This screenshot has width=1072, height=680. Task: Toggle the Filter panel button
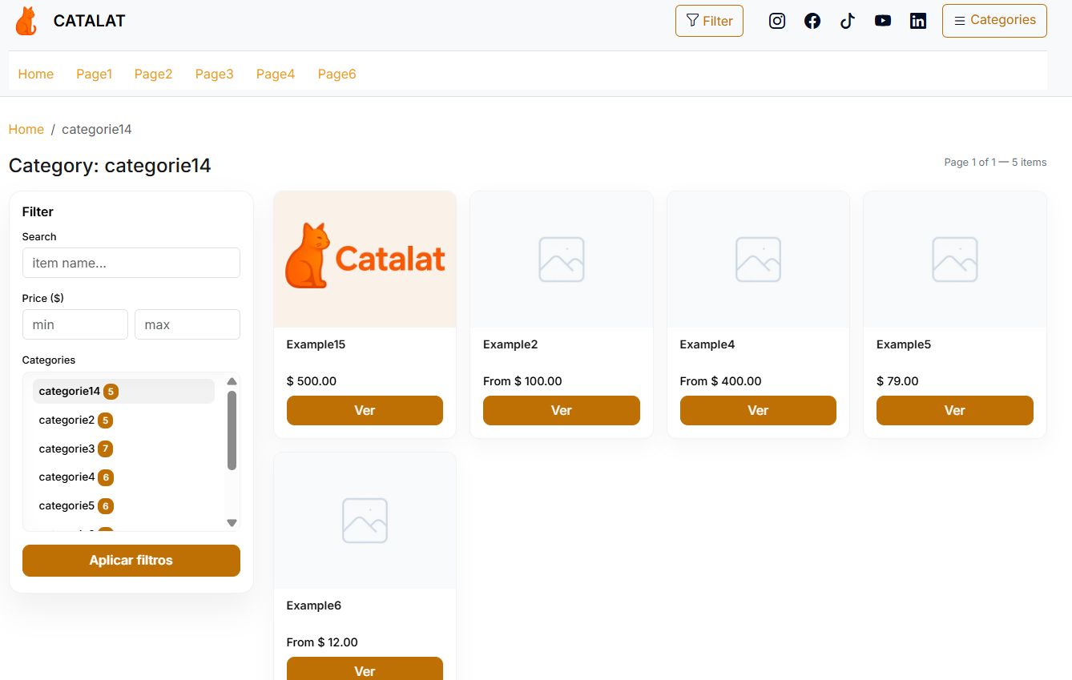pos(709,21)
